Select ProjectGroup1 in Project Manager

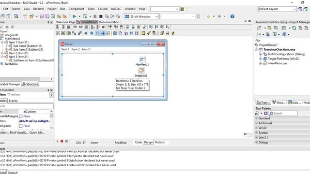pyautogui.click(x=268, y=45)
